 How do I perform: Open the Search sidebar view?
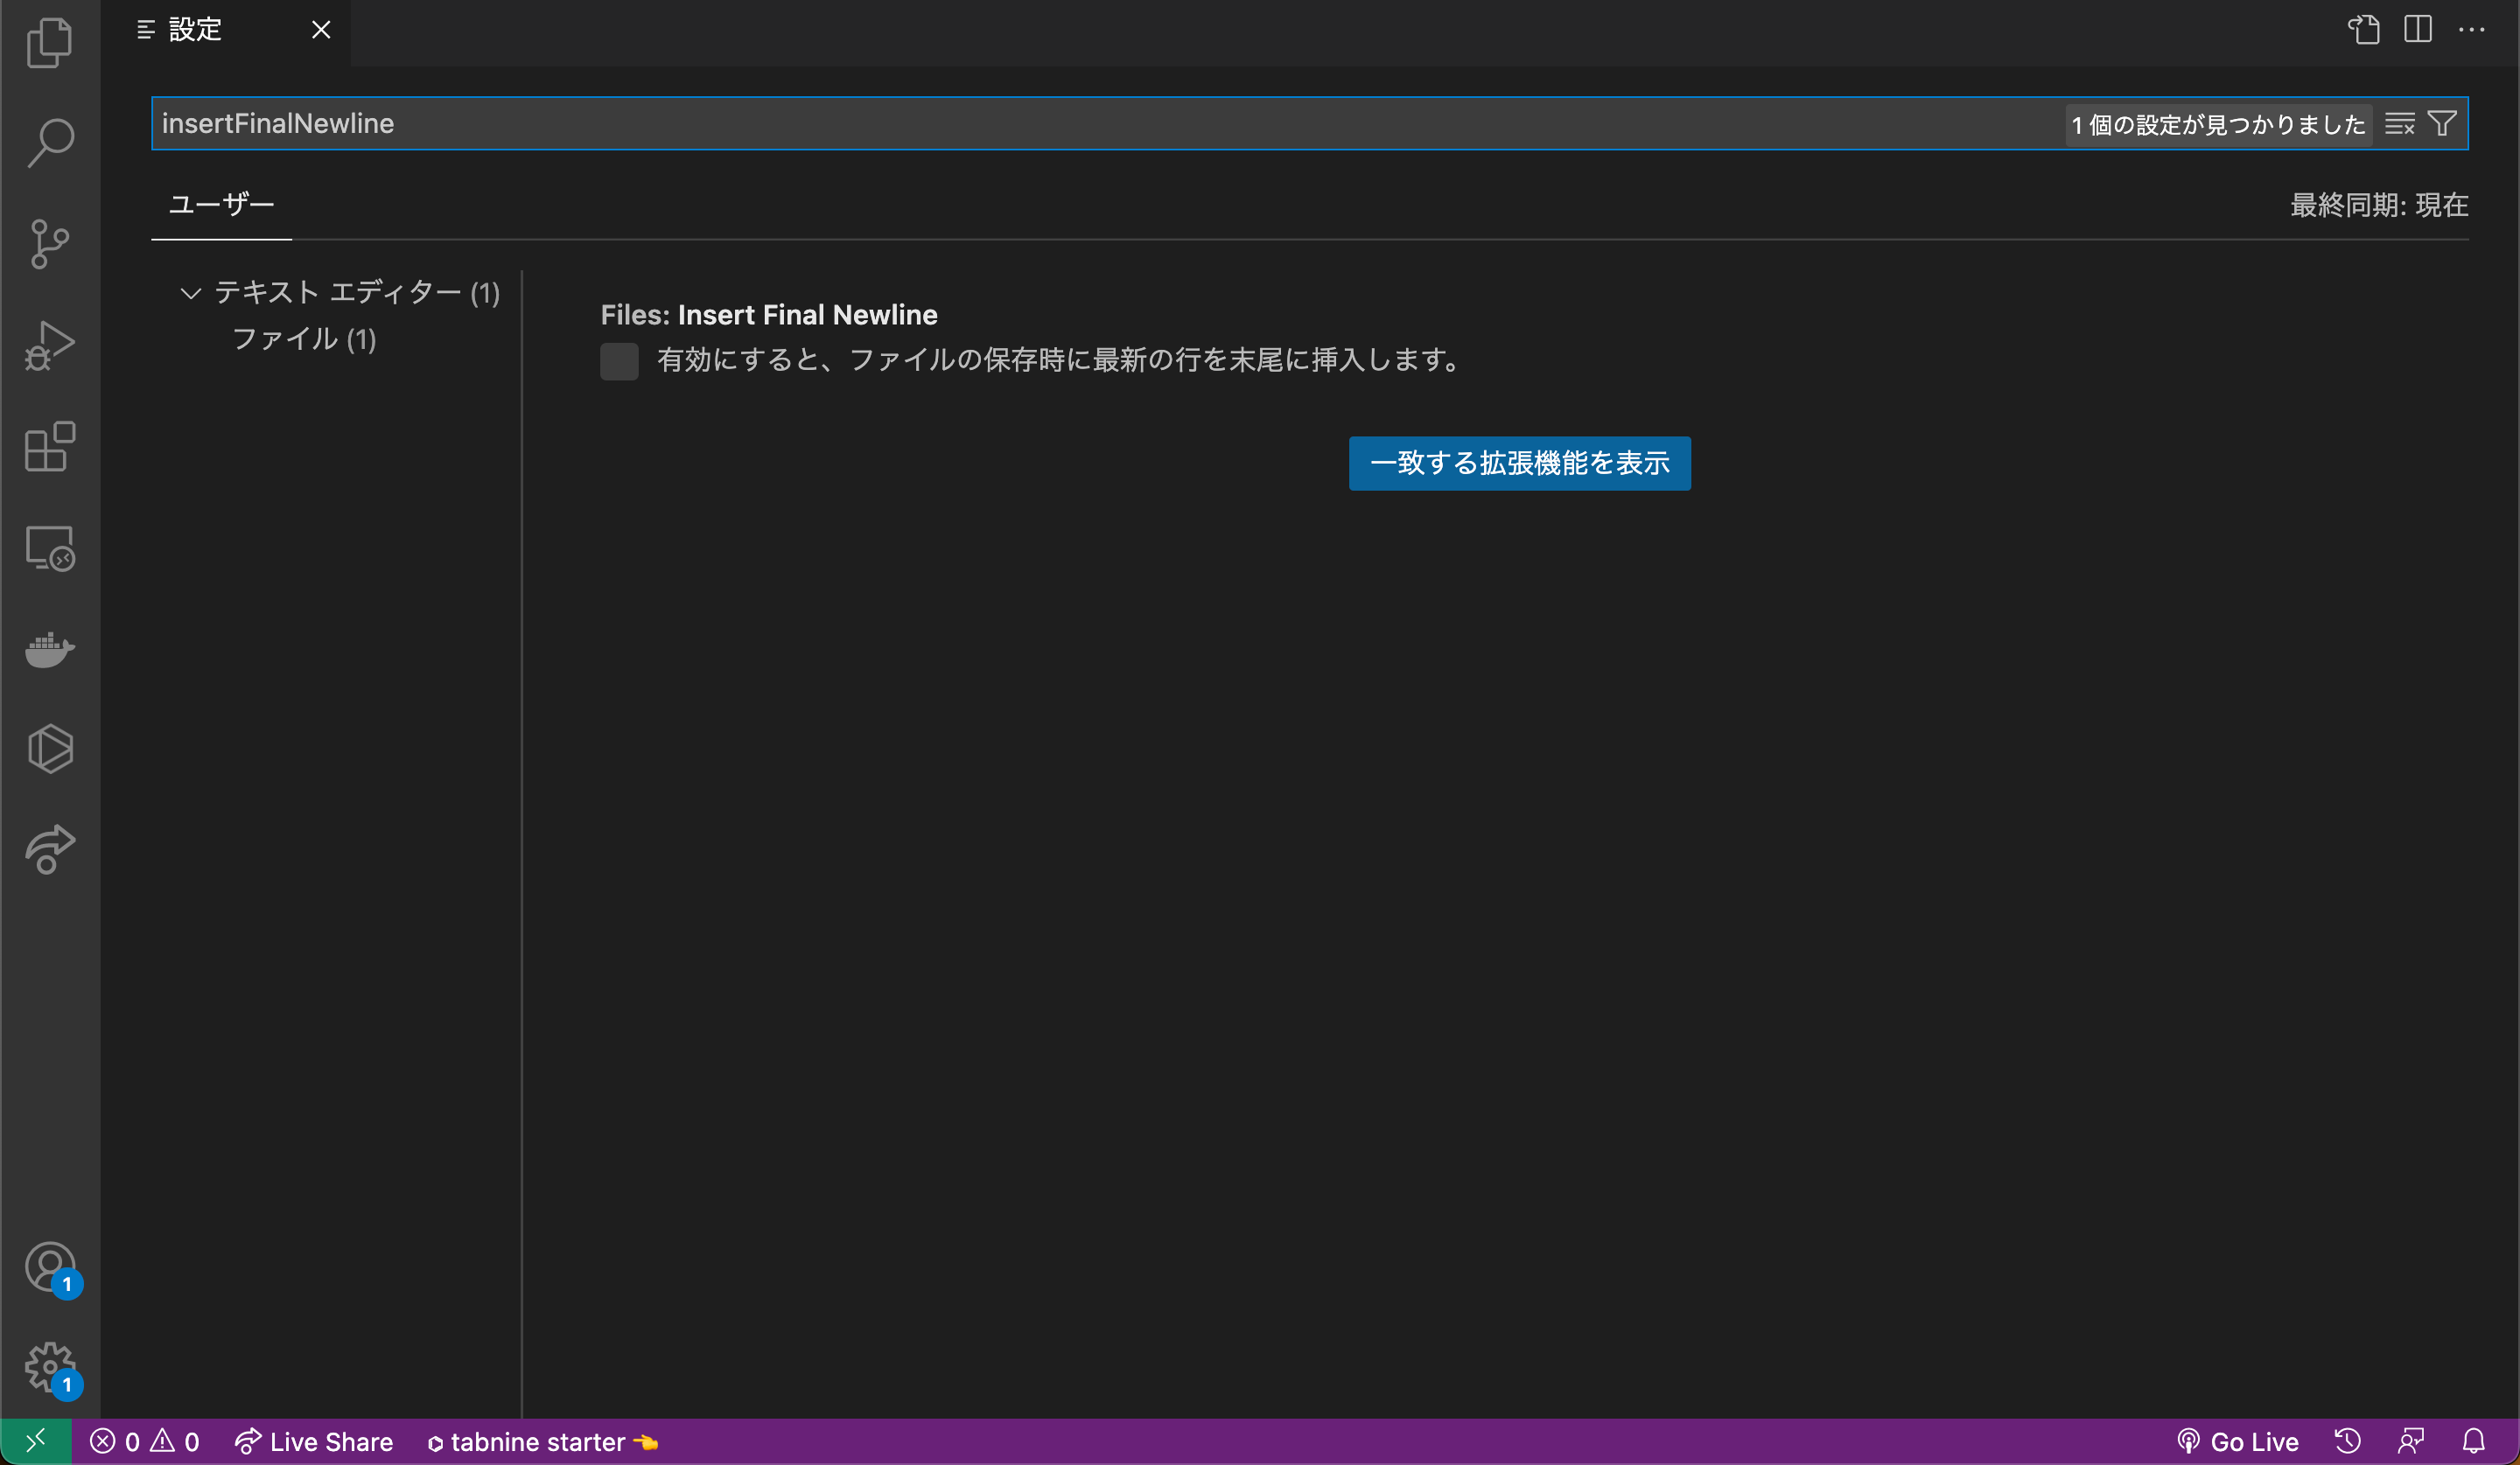point(49,143)
